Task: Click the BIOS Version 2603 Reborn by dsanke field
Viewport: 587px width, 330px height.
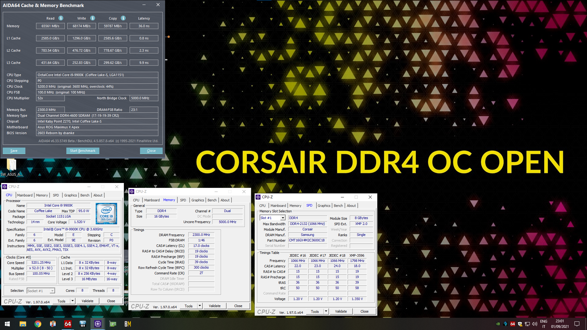Action: [97, 133]
